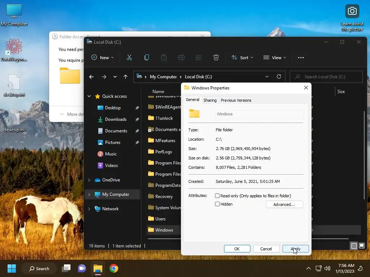The image size is (370, 277).
Task: Open Learn about this picture icon
Action: pyautogui.click(x=352, y=18)
